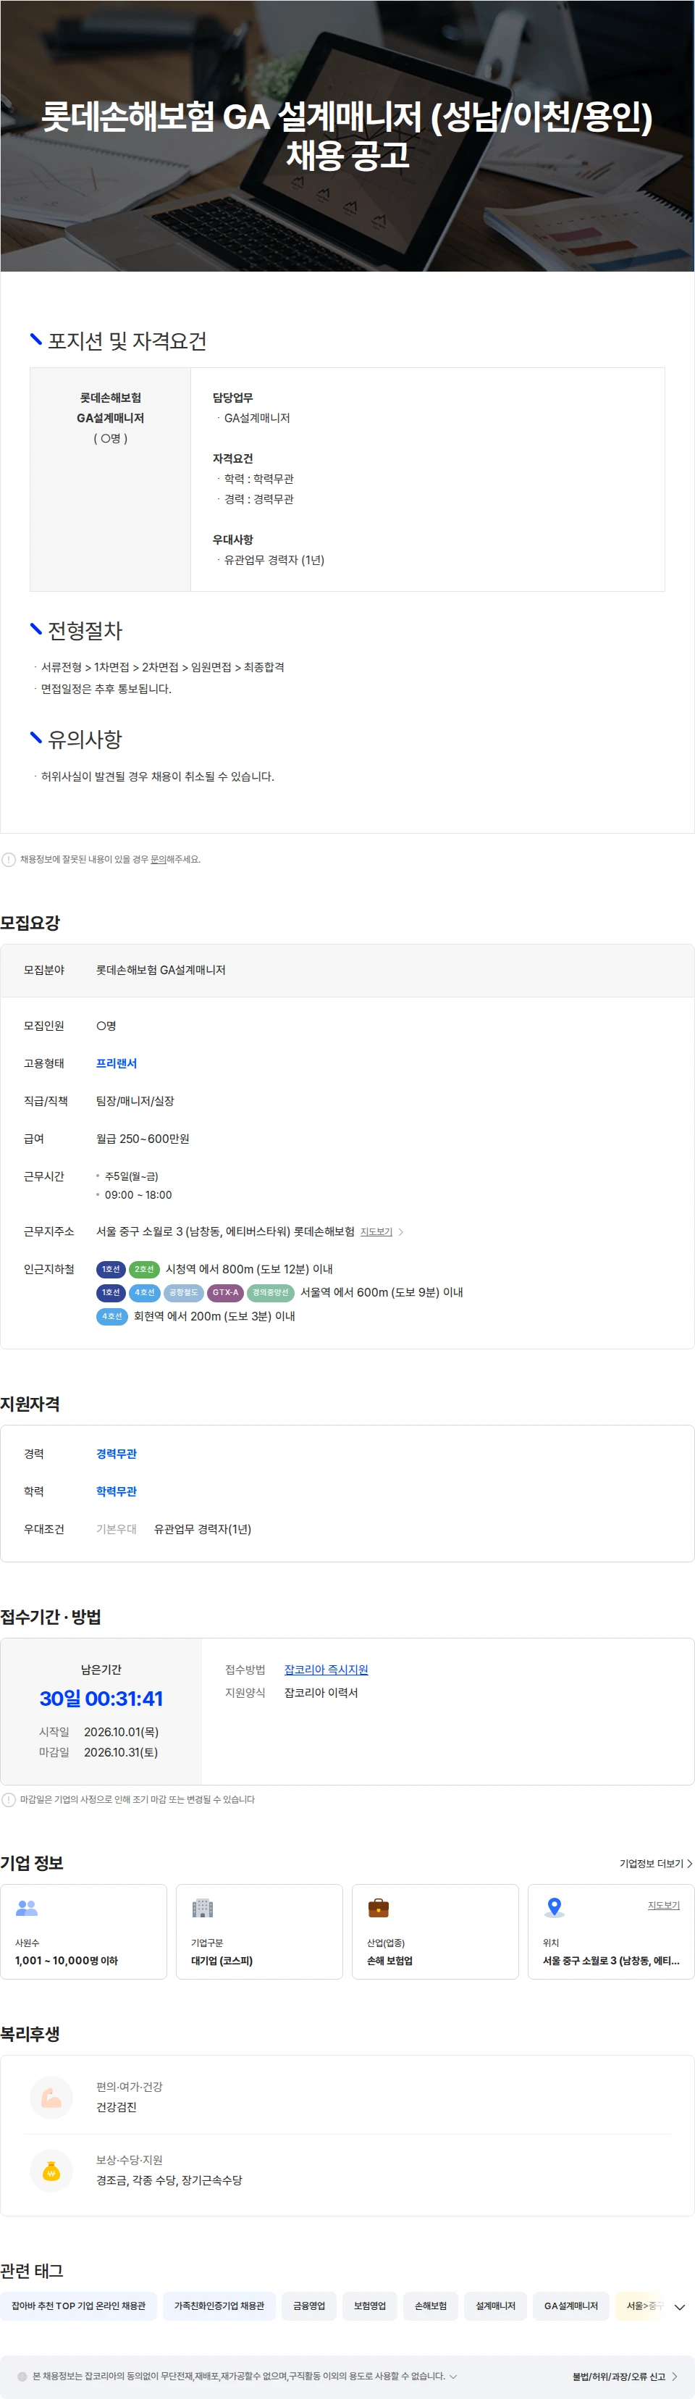
Task: Click the job posting banner image
Action: [x=347, y=136]
